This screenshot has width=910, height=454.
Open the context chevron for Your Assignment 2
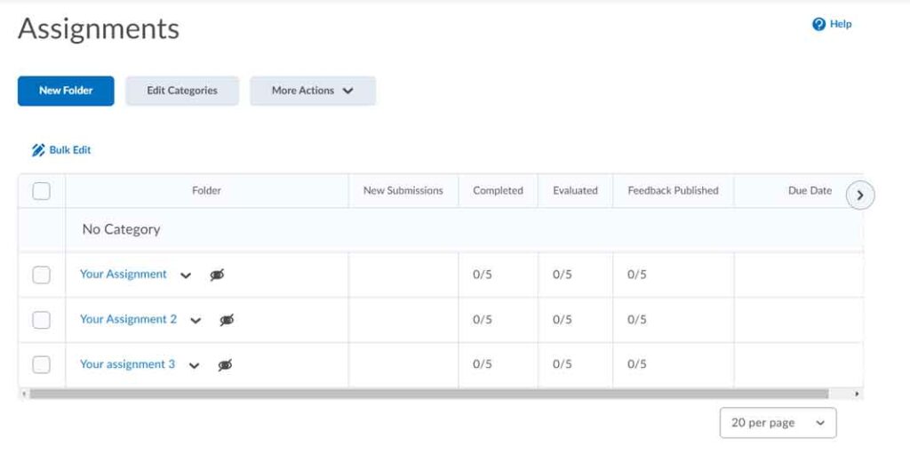pyautogui.click(x=196, y=320)
